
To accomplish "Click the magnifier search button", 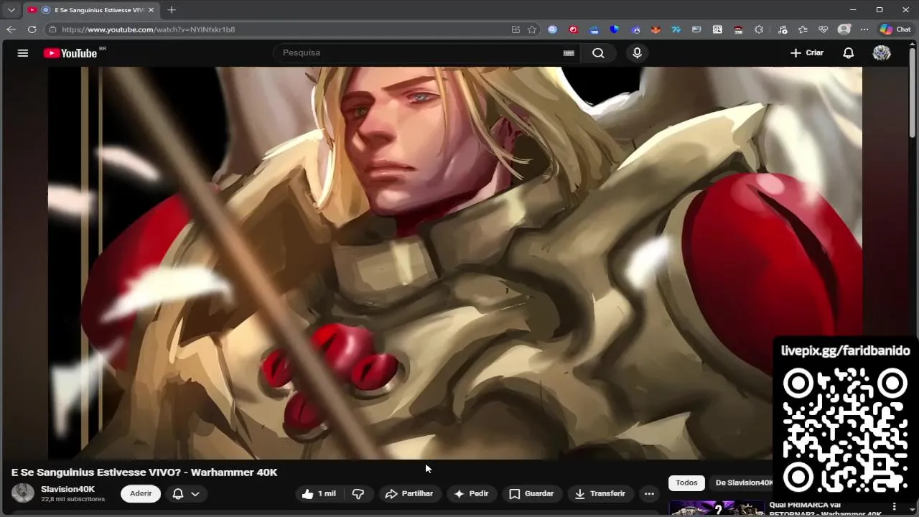I will click(598, 53).
